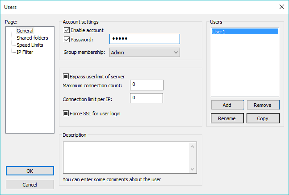Open the Shared folders page
This screenshot has height=195, width=289.
pyautogui.click(x=32, y=38)
